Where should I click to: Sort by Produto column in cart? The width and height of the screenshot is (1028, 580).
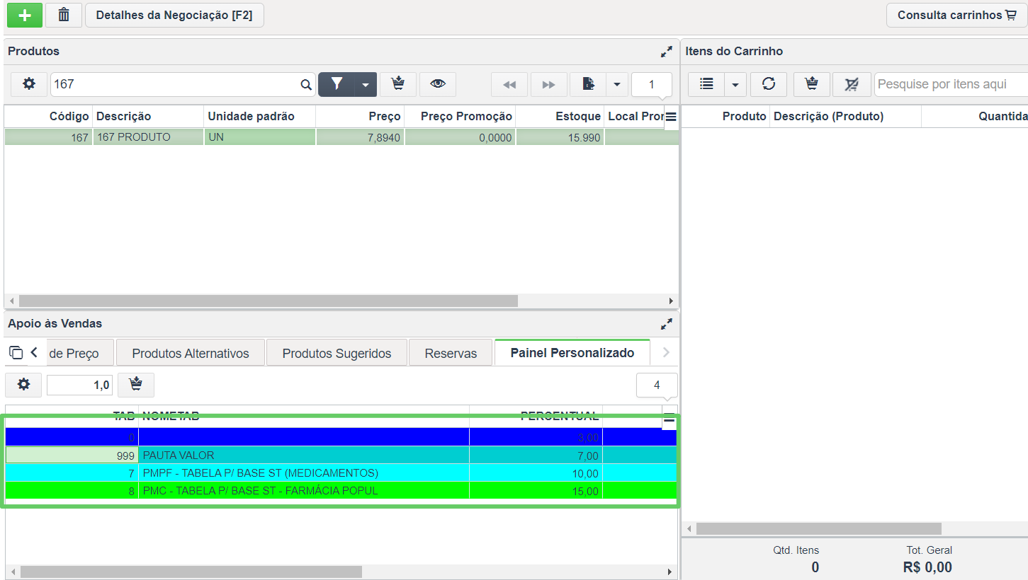(x=744, y=116)
